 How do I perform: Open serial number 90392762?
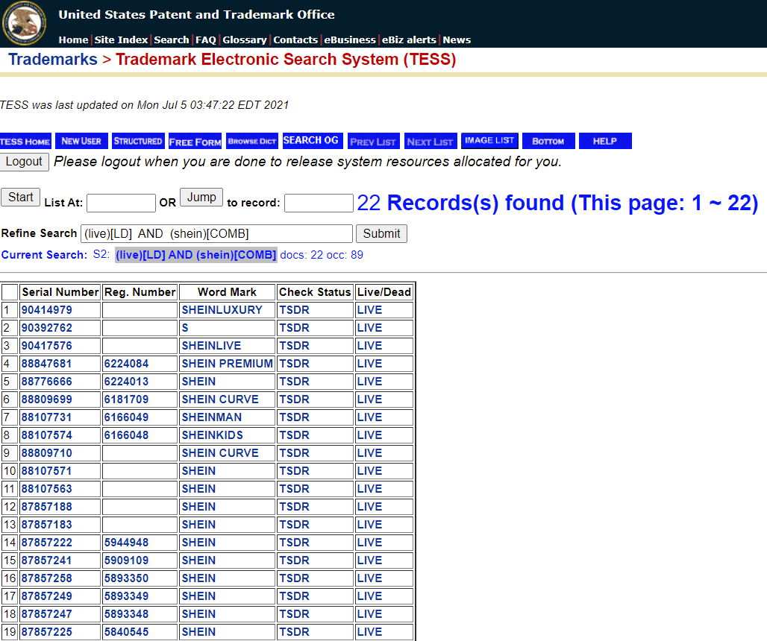[46, 328]
